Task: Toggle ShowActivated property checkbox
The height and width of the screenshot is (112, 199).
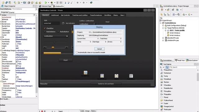Action: [16, 62]
